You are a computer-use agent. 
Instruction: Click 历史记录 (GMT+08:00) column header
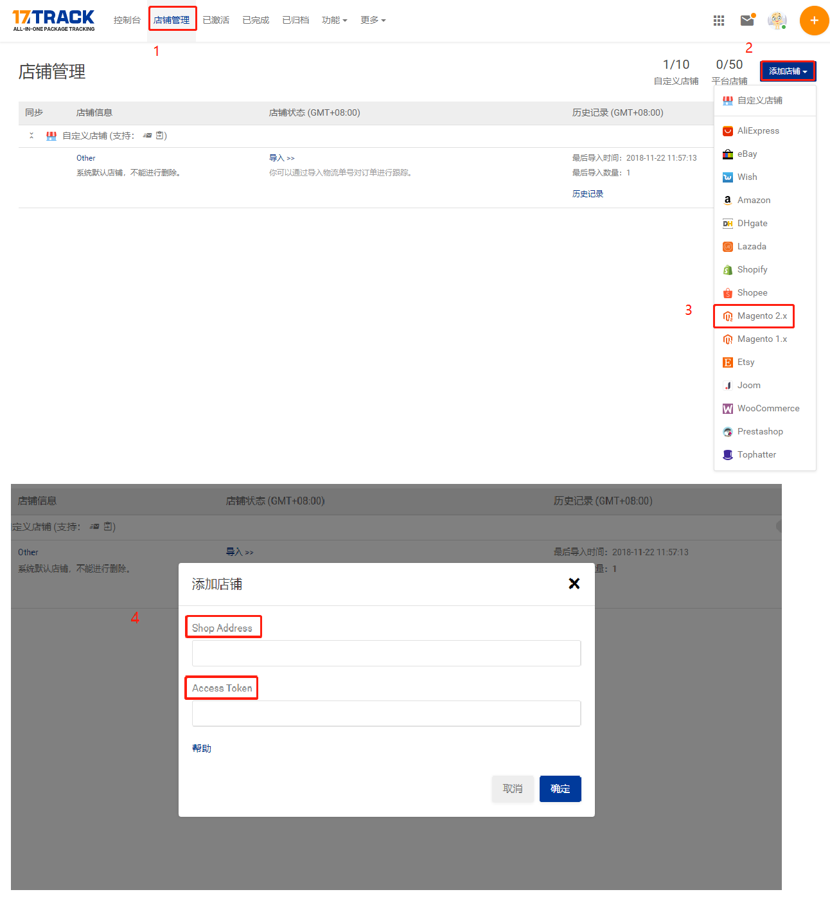618,112
